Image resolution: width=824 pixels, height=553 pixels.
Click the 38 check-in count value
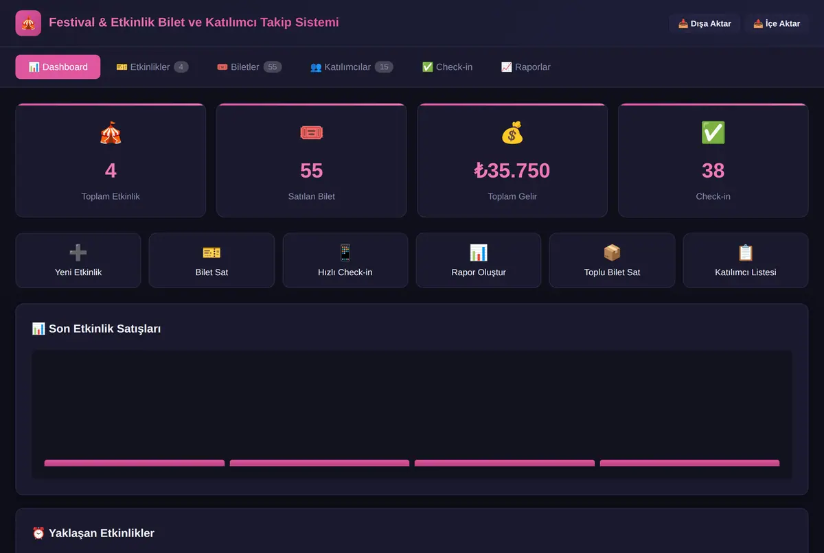point(713,170)
